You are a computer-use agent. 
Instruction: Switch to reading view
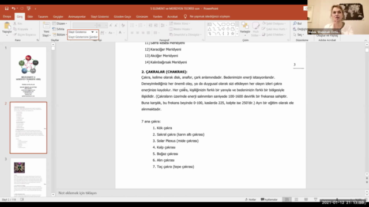[x=306, y=200]
